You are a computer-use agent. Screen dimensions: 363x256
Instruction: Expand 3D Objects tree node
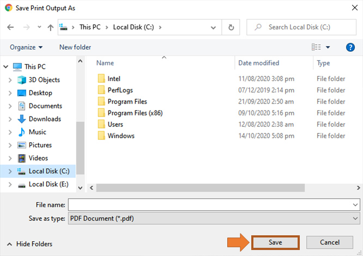click(x=10, y=80)
